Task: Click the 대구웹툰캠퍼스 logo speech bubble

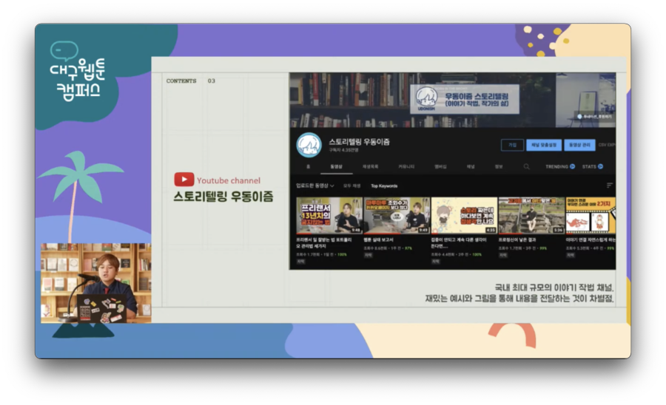Action: (x=64, y=50)
